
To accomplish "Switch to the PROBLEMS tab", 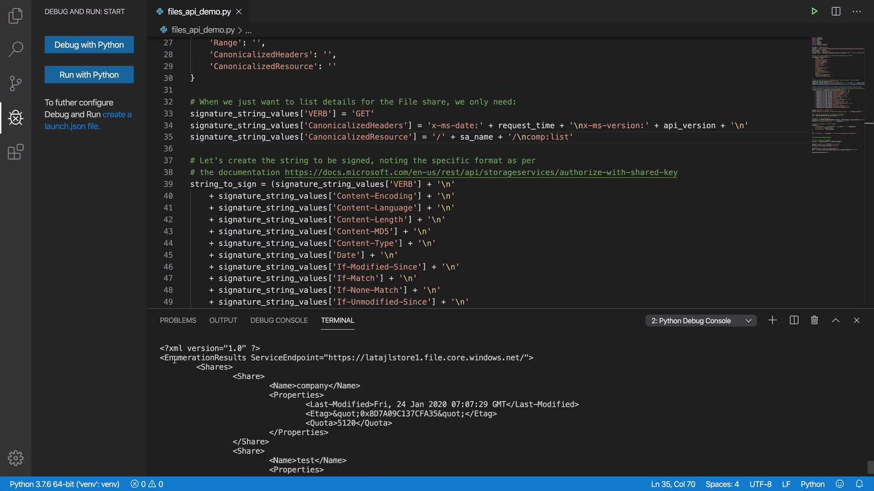I will coord(178,321).
